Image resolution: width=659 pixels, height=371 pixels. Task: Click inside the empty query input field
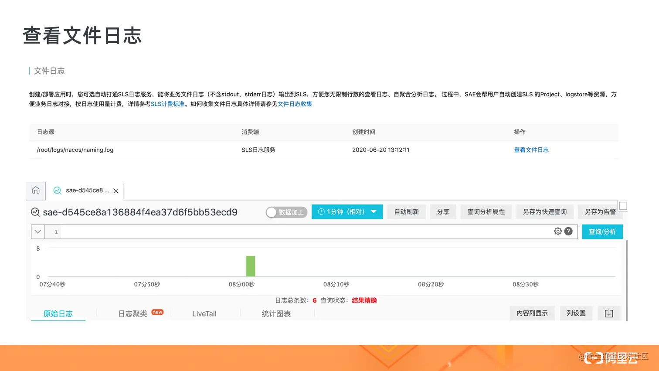tap(305, 231)
